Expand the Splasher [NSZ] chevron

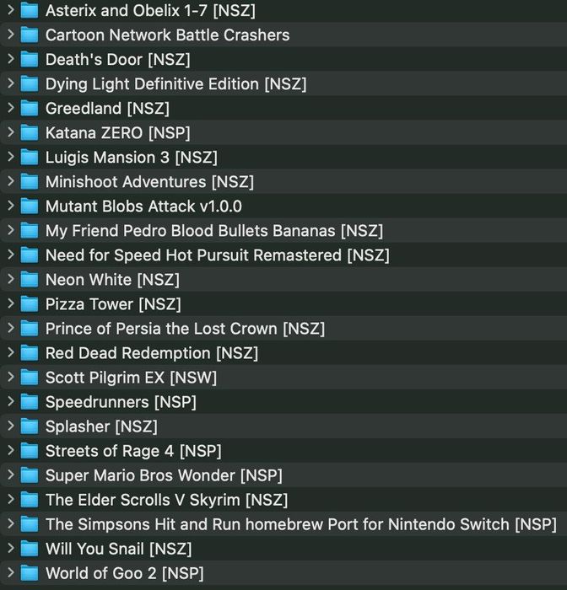pos(11,426)
